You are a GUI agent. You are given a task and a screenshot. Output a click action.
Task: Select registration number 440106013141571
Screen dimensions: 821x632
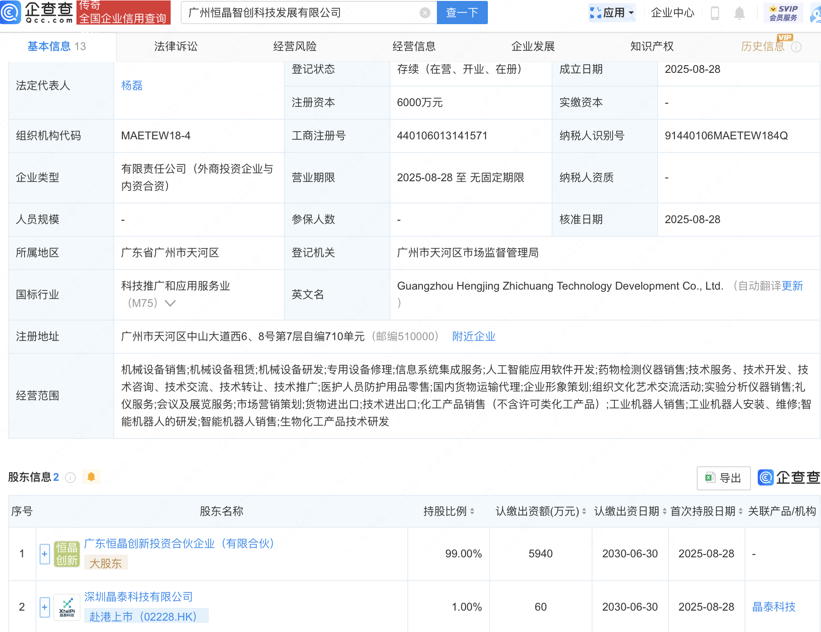(x=442, y=136)
